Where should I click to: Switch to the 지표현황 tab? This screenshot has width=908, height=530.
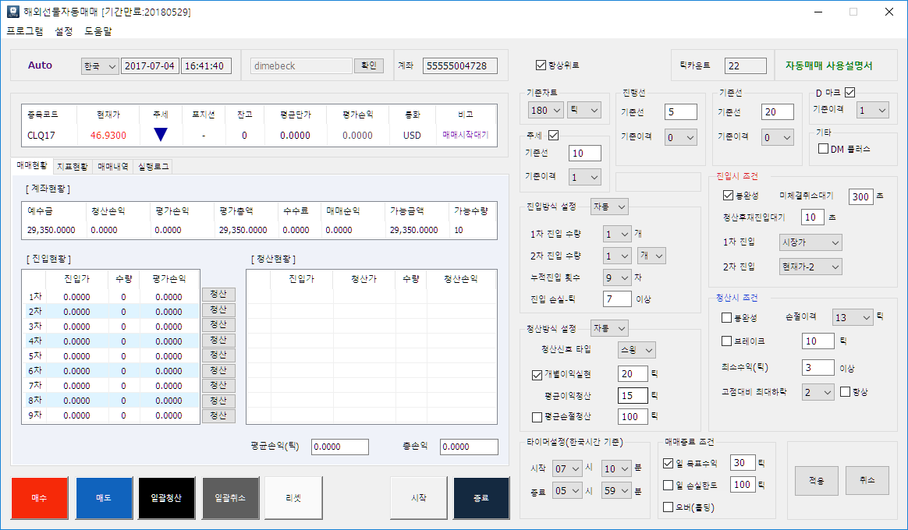pos(73,167)
